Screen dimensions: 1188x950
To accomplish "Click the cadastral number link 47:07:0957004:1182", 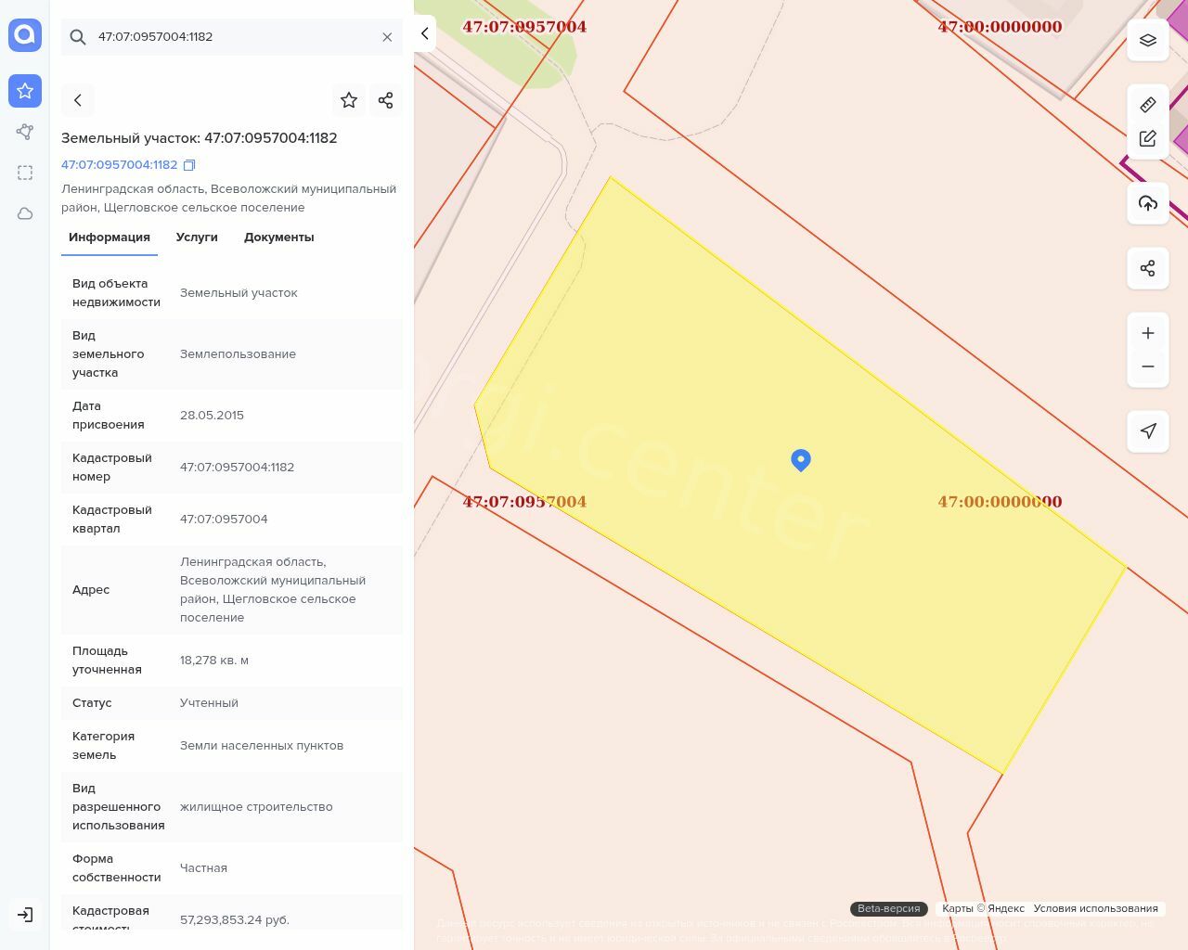I will (119, 165).
